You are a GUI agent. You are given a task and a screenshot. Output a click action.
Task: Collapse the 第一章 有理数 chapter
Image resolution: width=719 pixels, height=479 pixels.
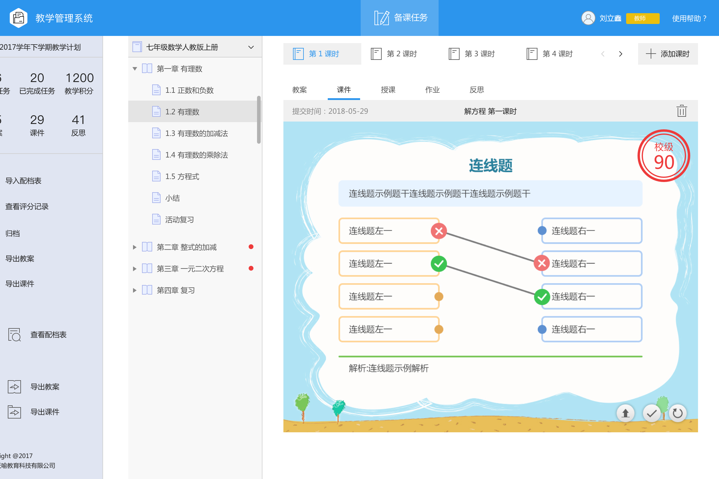click(x=135, y=69)
